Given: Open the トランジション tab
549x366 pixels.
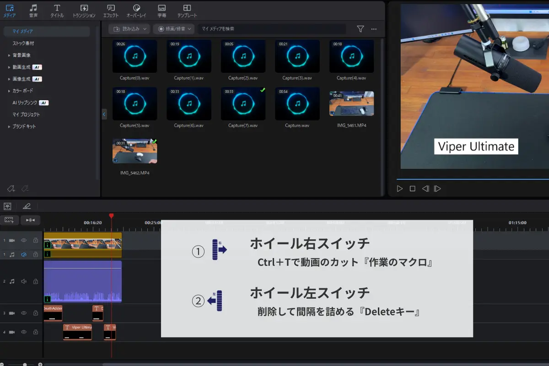Looking at the screenshot, I should 84,11.
